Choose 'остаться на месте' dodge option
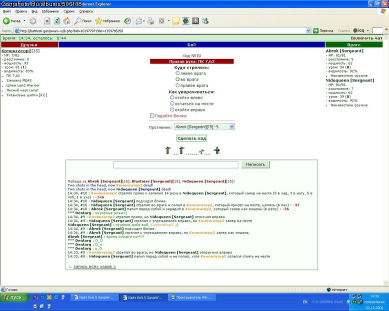The height and width of the screenshot is (311, 389). pos(172,103)
